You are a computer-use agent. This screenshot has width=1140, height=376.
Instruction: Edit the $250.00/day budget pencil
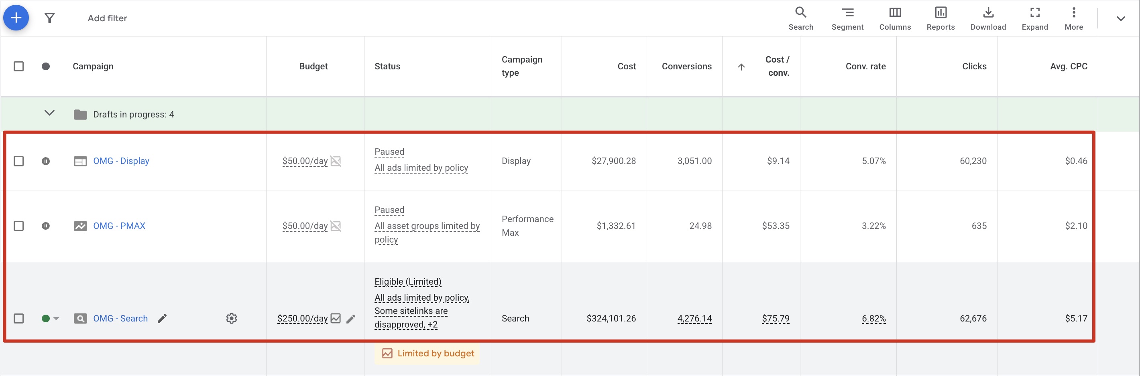pos(351,318)
